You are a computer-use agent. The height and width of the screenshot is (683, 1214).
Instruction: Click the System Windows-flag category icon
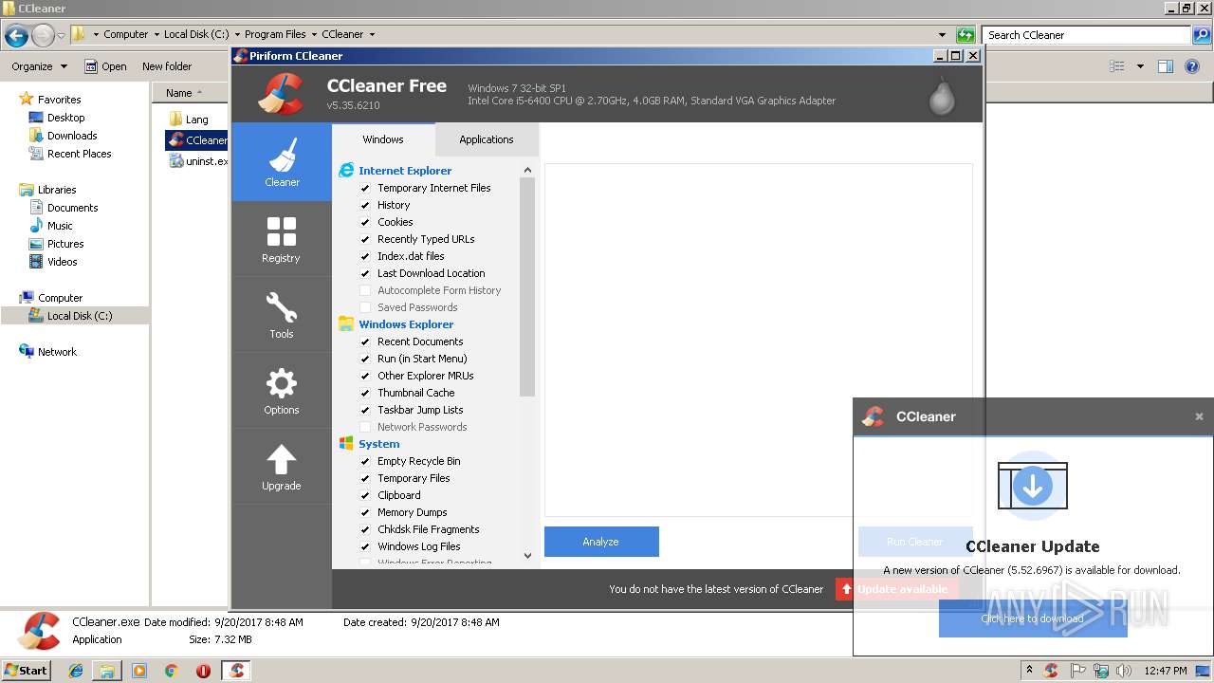pos(346,444)
